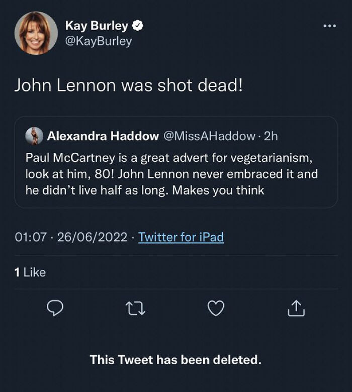Click the quoted tweet's 2h timestamp
The height and width of the screenshot is (392, 352).
270,135
